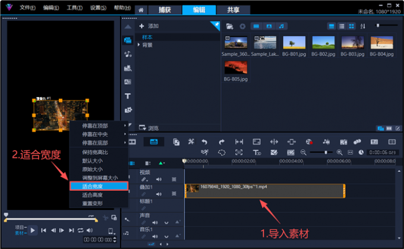Open the Title (T) library sidebar icon
The width and height of the screenshot is (404, 249).
pos(128,96)
